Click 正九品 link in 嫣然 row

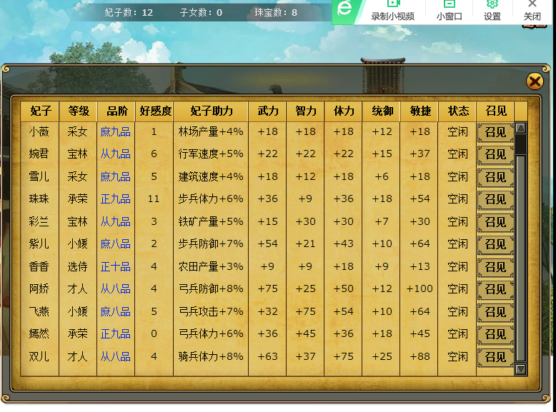coord(115,333)
